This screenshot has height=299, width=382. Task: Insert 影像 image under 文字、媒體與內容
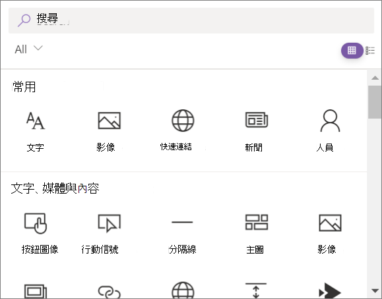click(x=330, y=233)
